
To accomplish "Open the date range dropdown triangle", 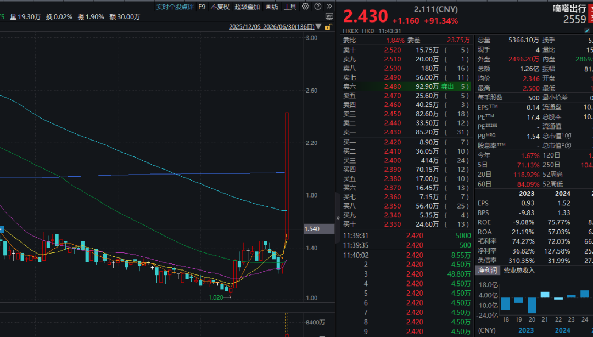I will click(x=318, y=26).
